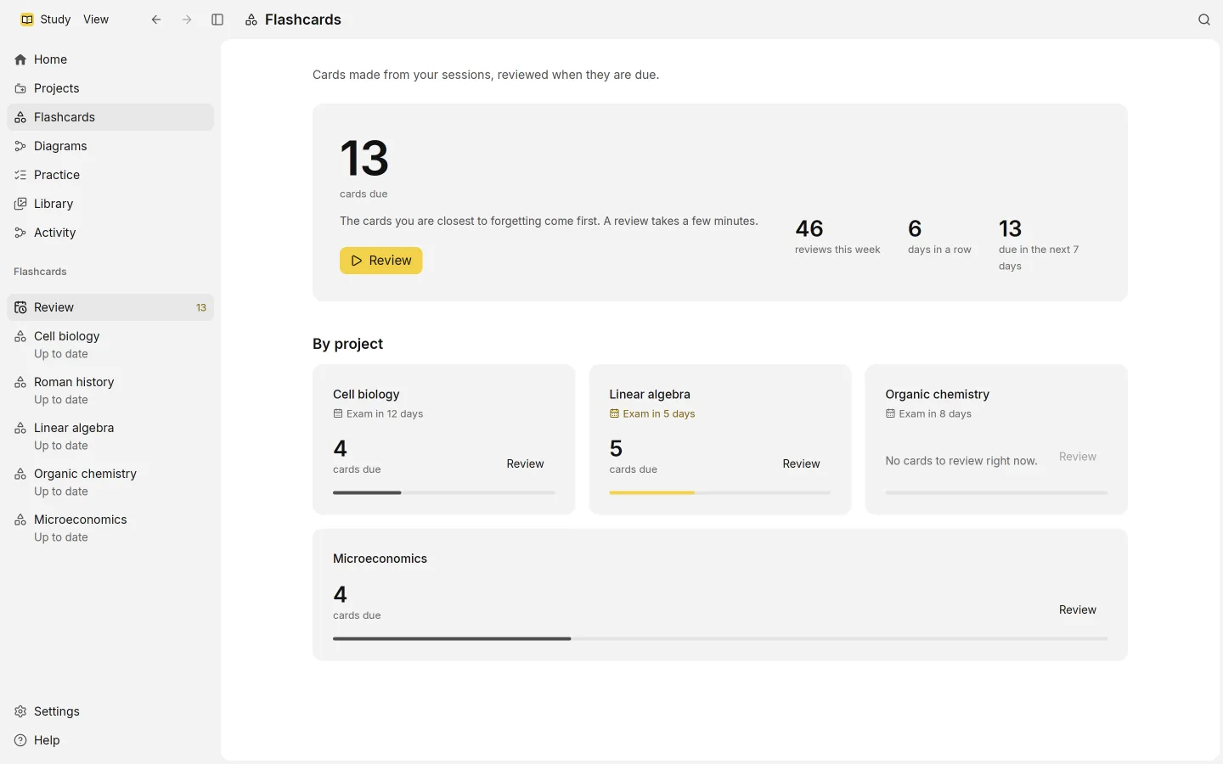The width and height of the screenshot is (1223, 764).
Task: Open the Study menu
Action: point(55,20)
